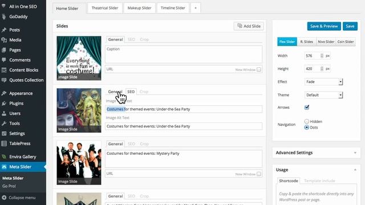Click the Mystery Party caption field
Screen dimensions: 365x205
point(184,159)
